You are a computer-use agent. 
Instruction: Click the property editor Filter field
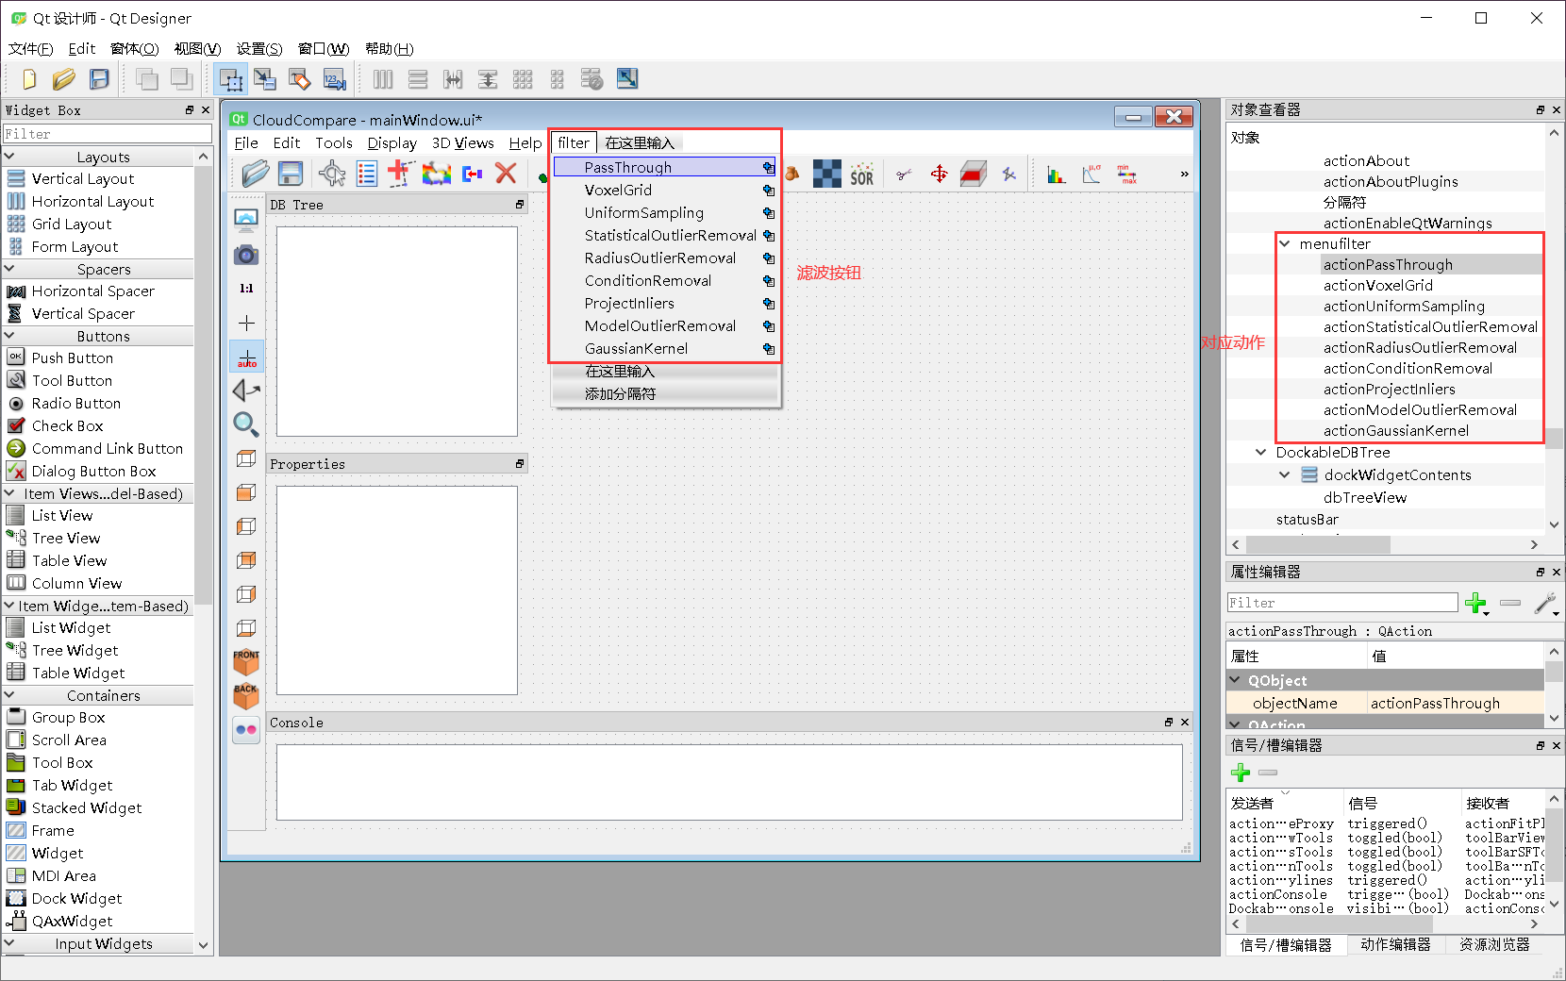(1341, 603)
